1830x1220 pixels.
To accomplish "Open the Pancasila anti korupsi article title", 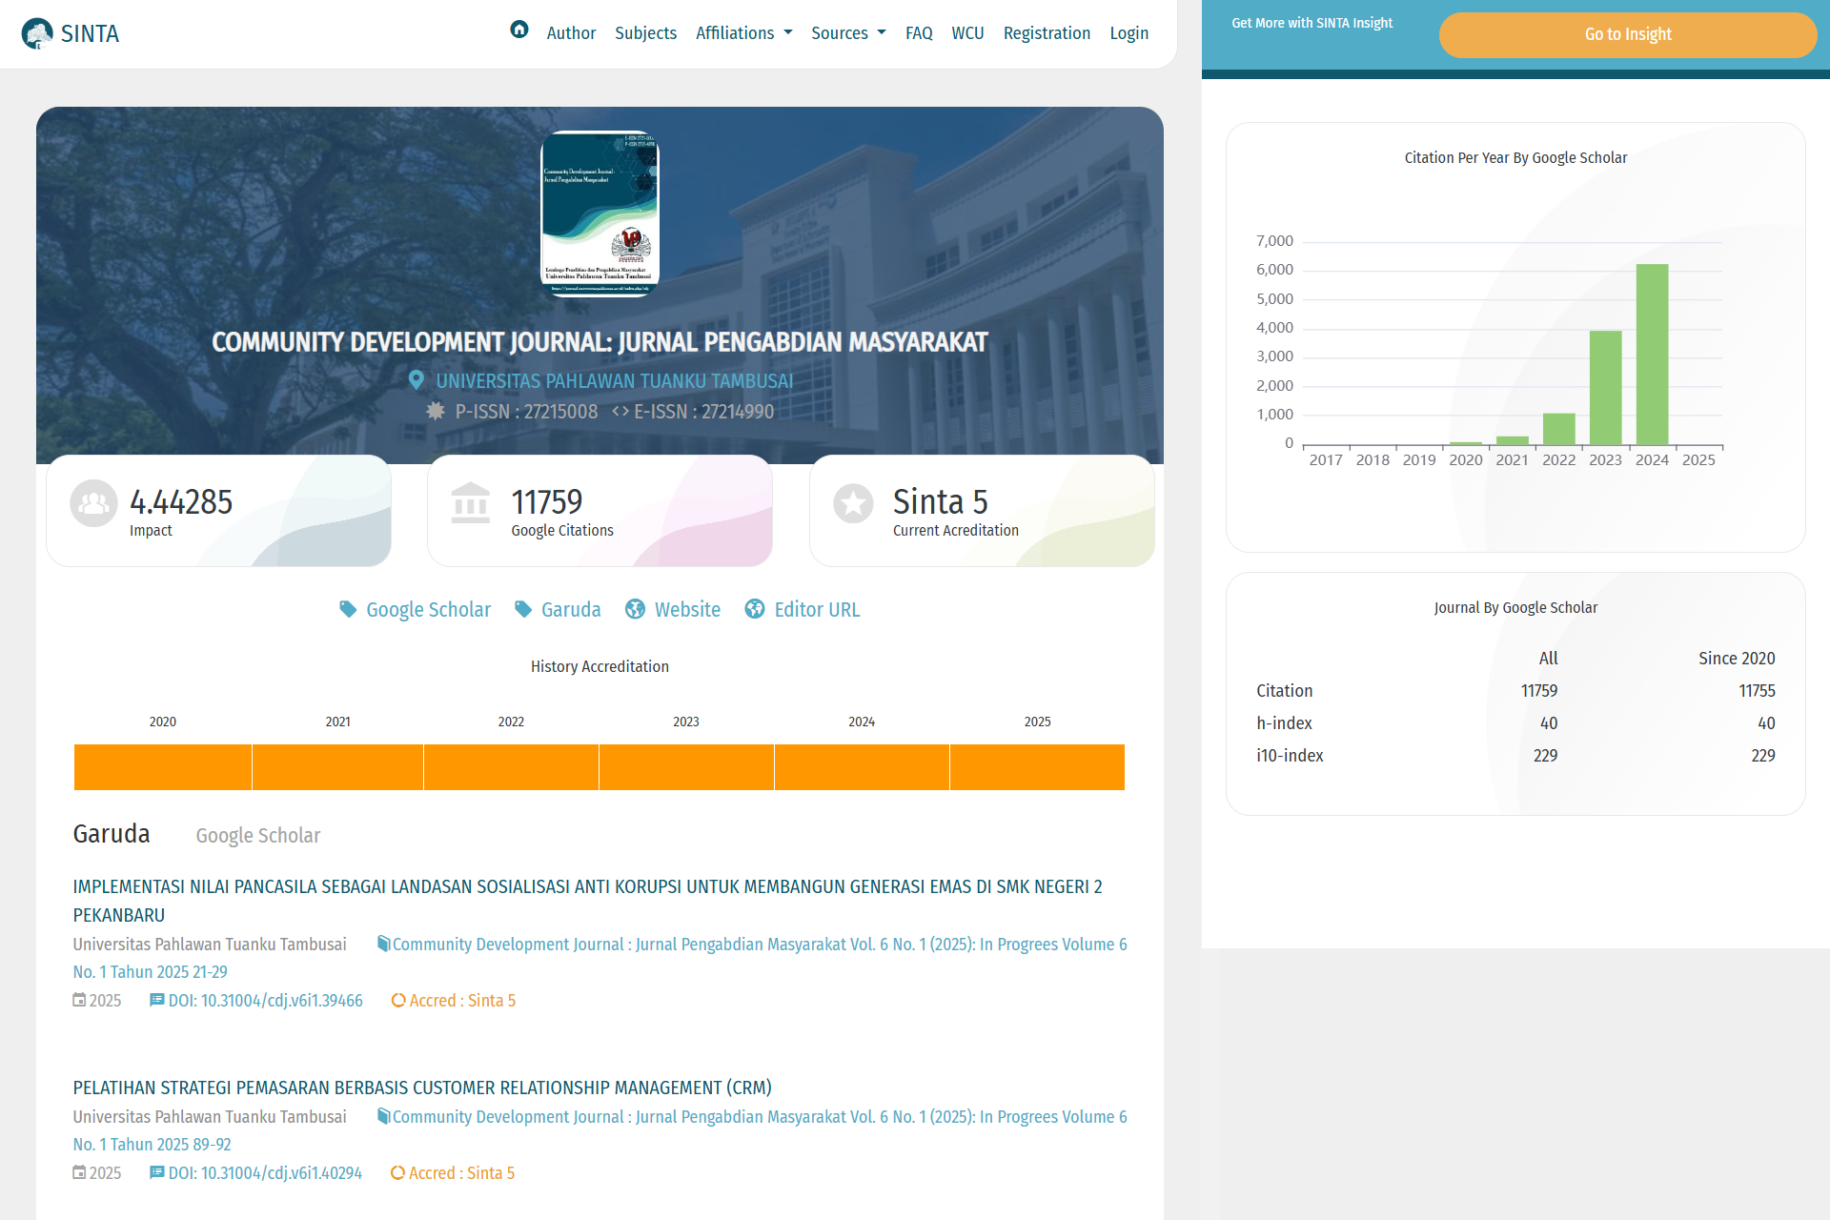I will (x=587, y=901).
